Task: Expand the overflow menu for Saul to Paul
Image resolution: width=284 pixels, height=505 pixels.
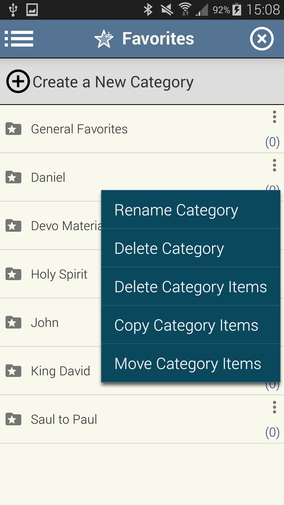Action: (274, 407)
